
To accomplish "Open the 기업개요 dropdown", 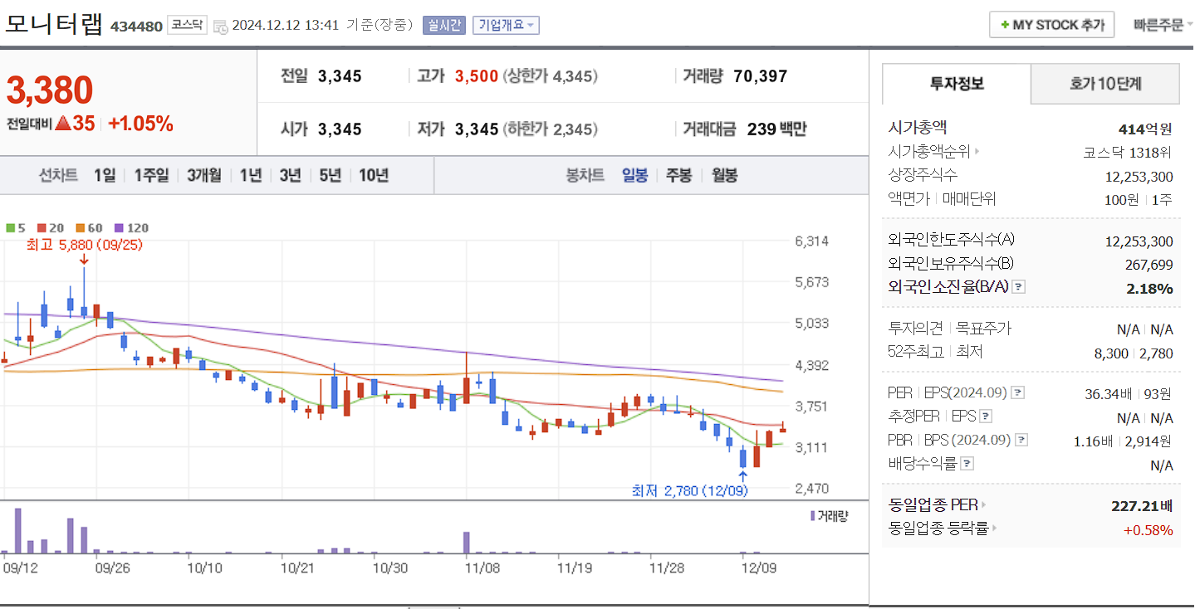I will pos(507,25).
